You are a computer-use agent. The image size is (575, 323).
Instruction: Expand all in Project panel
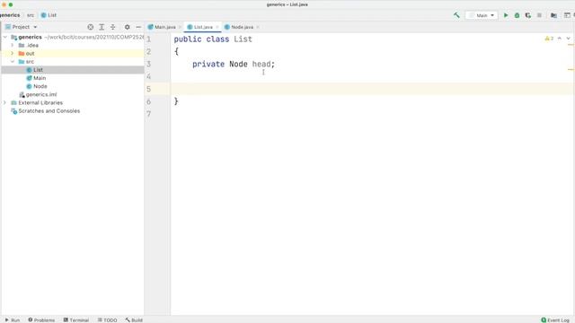[102, 27]
